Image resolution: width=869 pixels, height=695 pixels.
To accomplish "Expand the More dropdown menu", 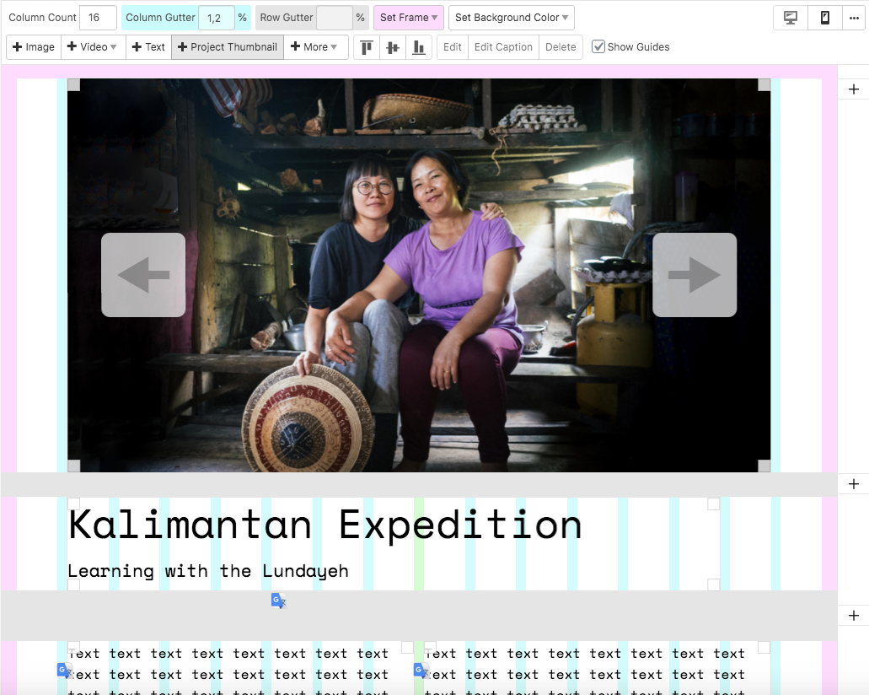I will coord(314,47).
